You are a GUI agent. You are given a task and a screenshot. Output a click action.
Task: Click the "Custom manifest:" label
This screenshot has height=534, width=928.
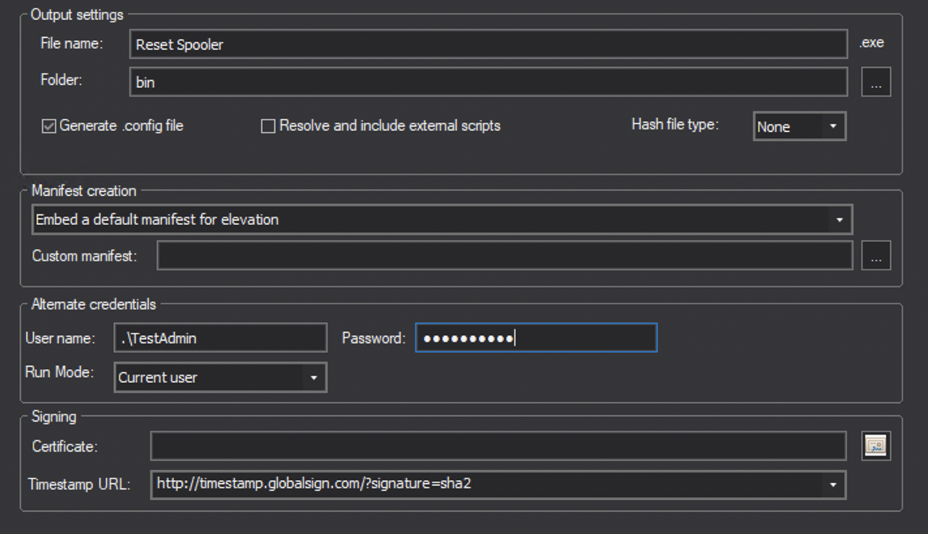[84, 256]
